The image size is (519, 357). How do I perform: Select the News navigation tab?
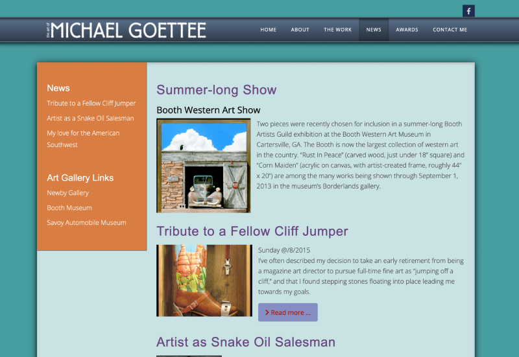tap(374, 30)
